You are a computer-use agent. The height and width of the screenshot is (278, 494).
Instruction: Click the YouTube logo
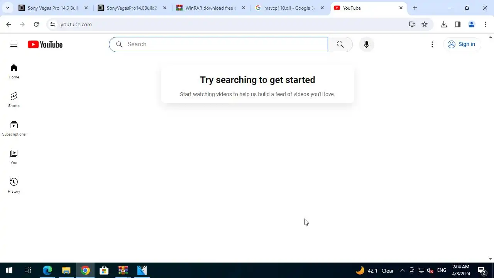pyautogui.click(x=45, y=44)
